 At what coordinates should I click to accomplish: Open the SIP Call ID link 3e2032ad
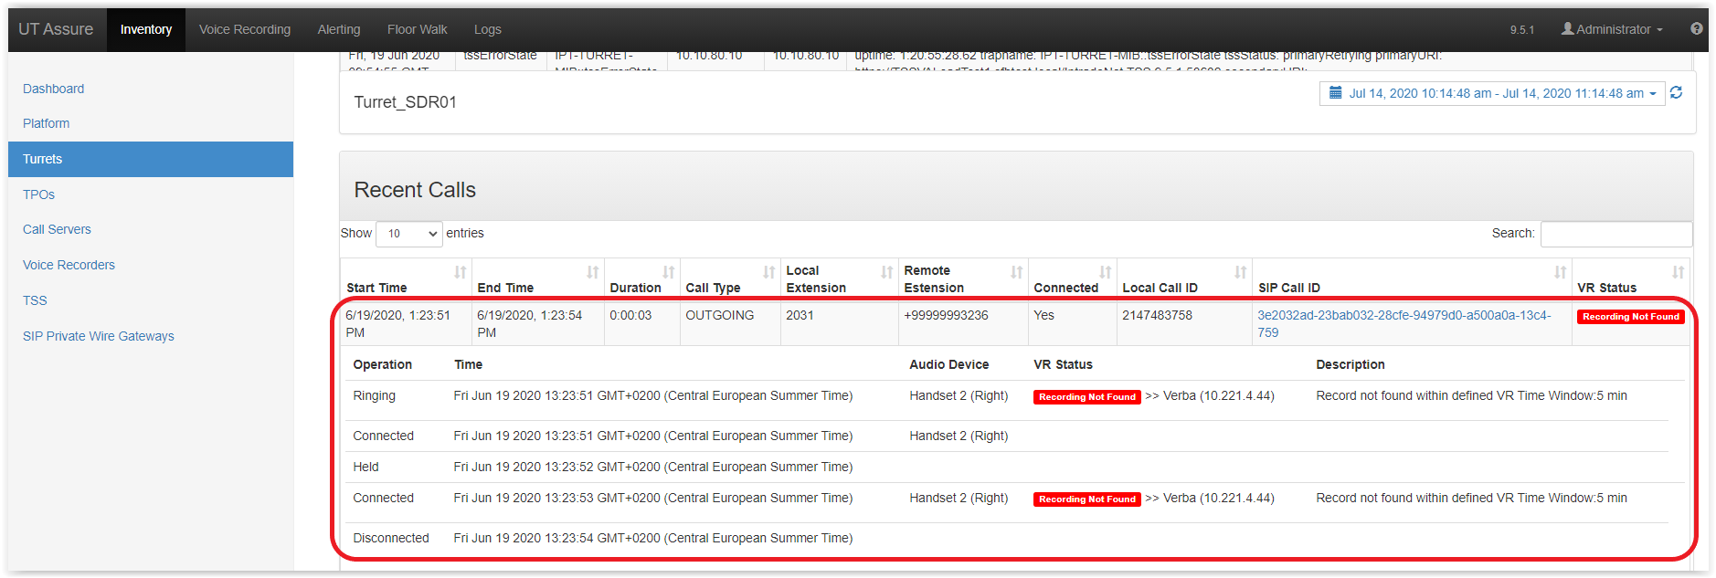click(x=1404, y=324)
